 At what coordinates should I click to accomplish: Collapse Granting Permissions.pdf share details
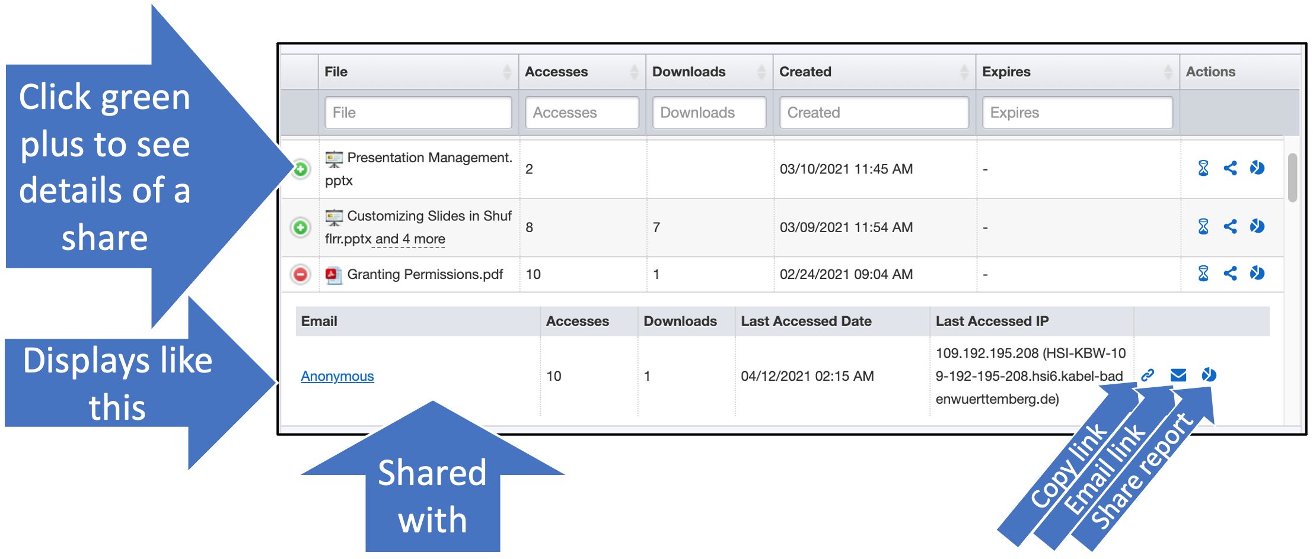click(x=301, y=274)
